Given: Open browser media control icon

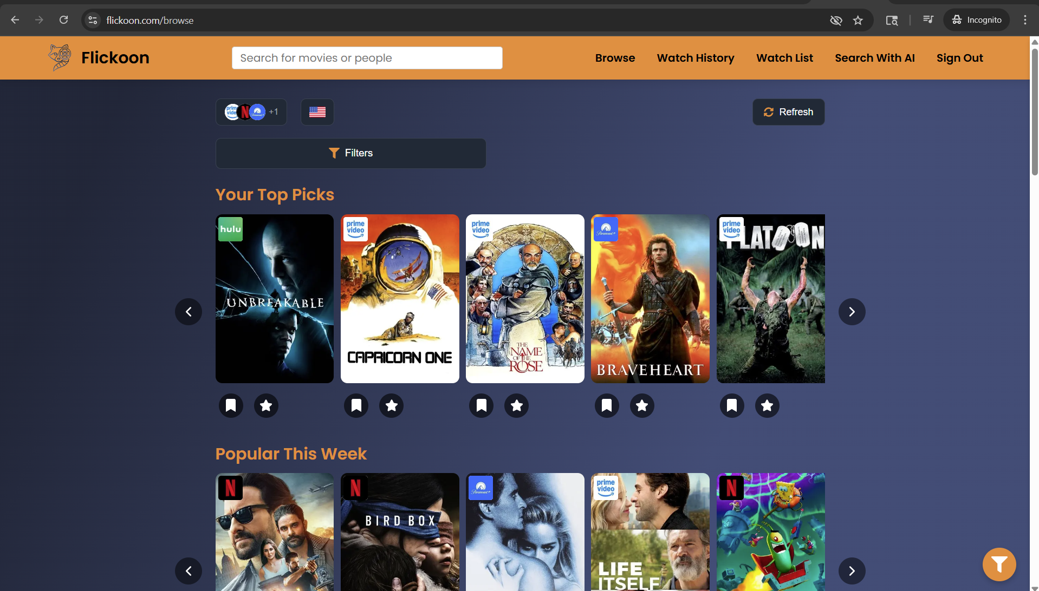Looking at the screenshot, I should tap(928, 20).
